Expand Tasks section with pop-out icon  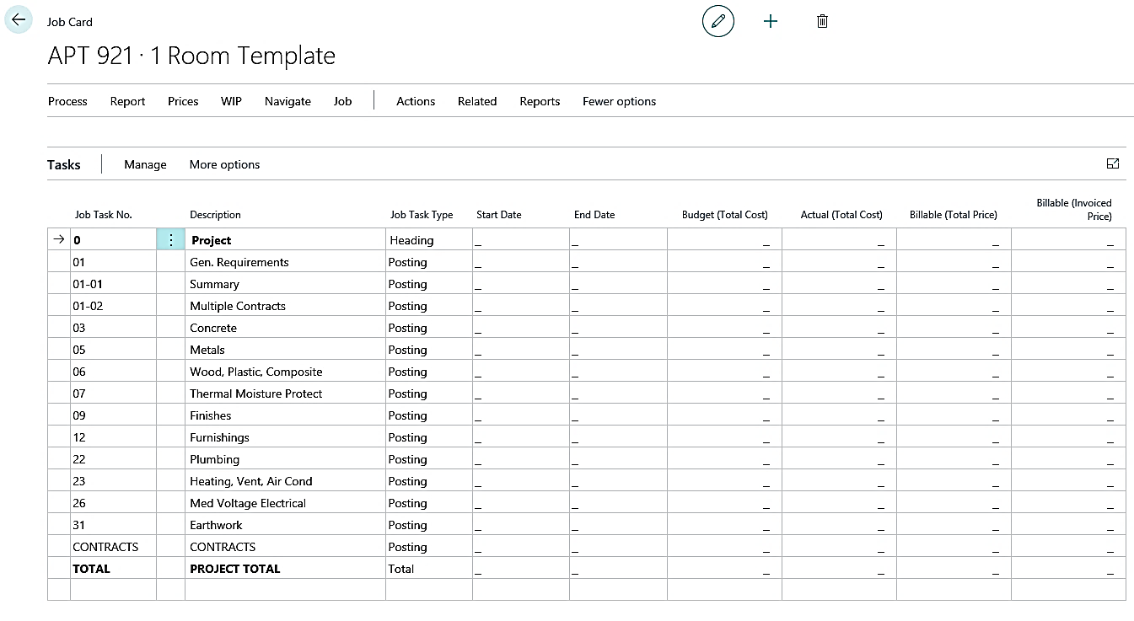click(x=1112, y=163)
